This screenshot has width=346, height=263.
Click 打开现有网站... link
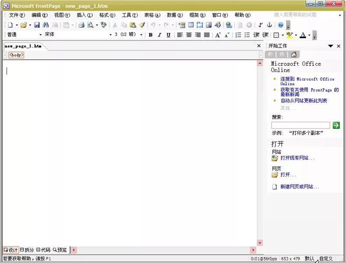[x=297, y=158]
